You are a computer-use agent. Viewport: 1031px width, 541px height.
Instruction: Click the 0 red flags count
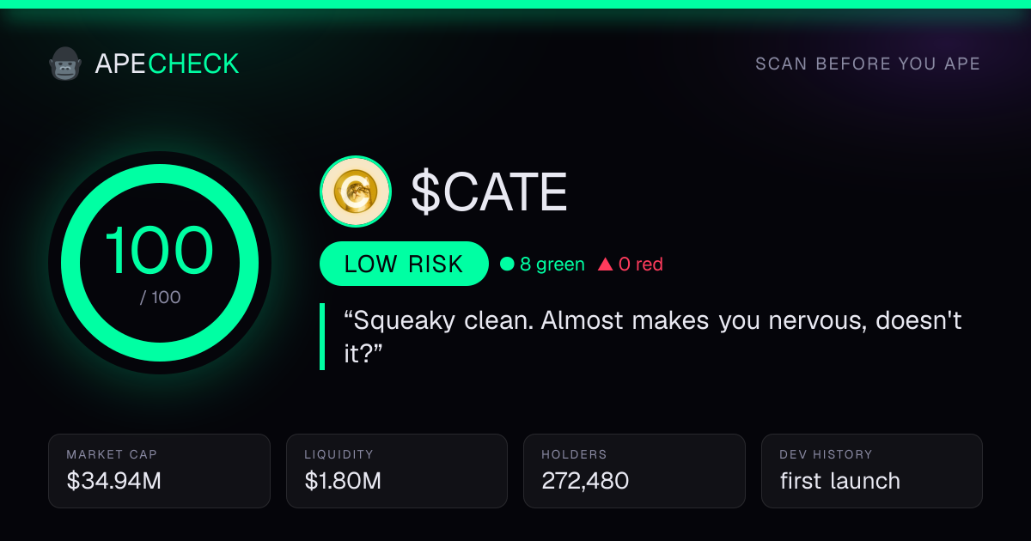tap(641, 264)
